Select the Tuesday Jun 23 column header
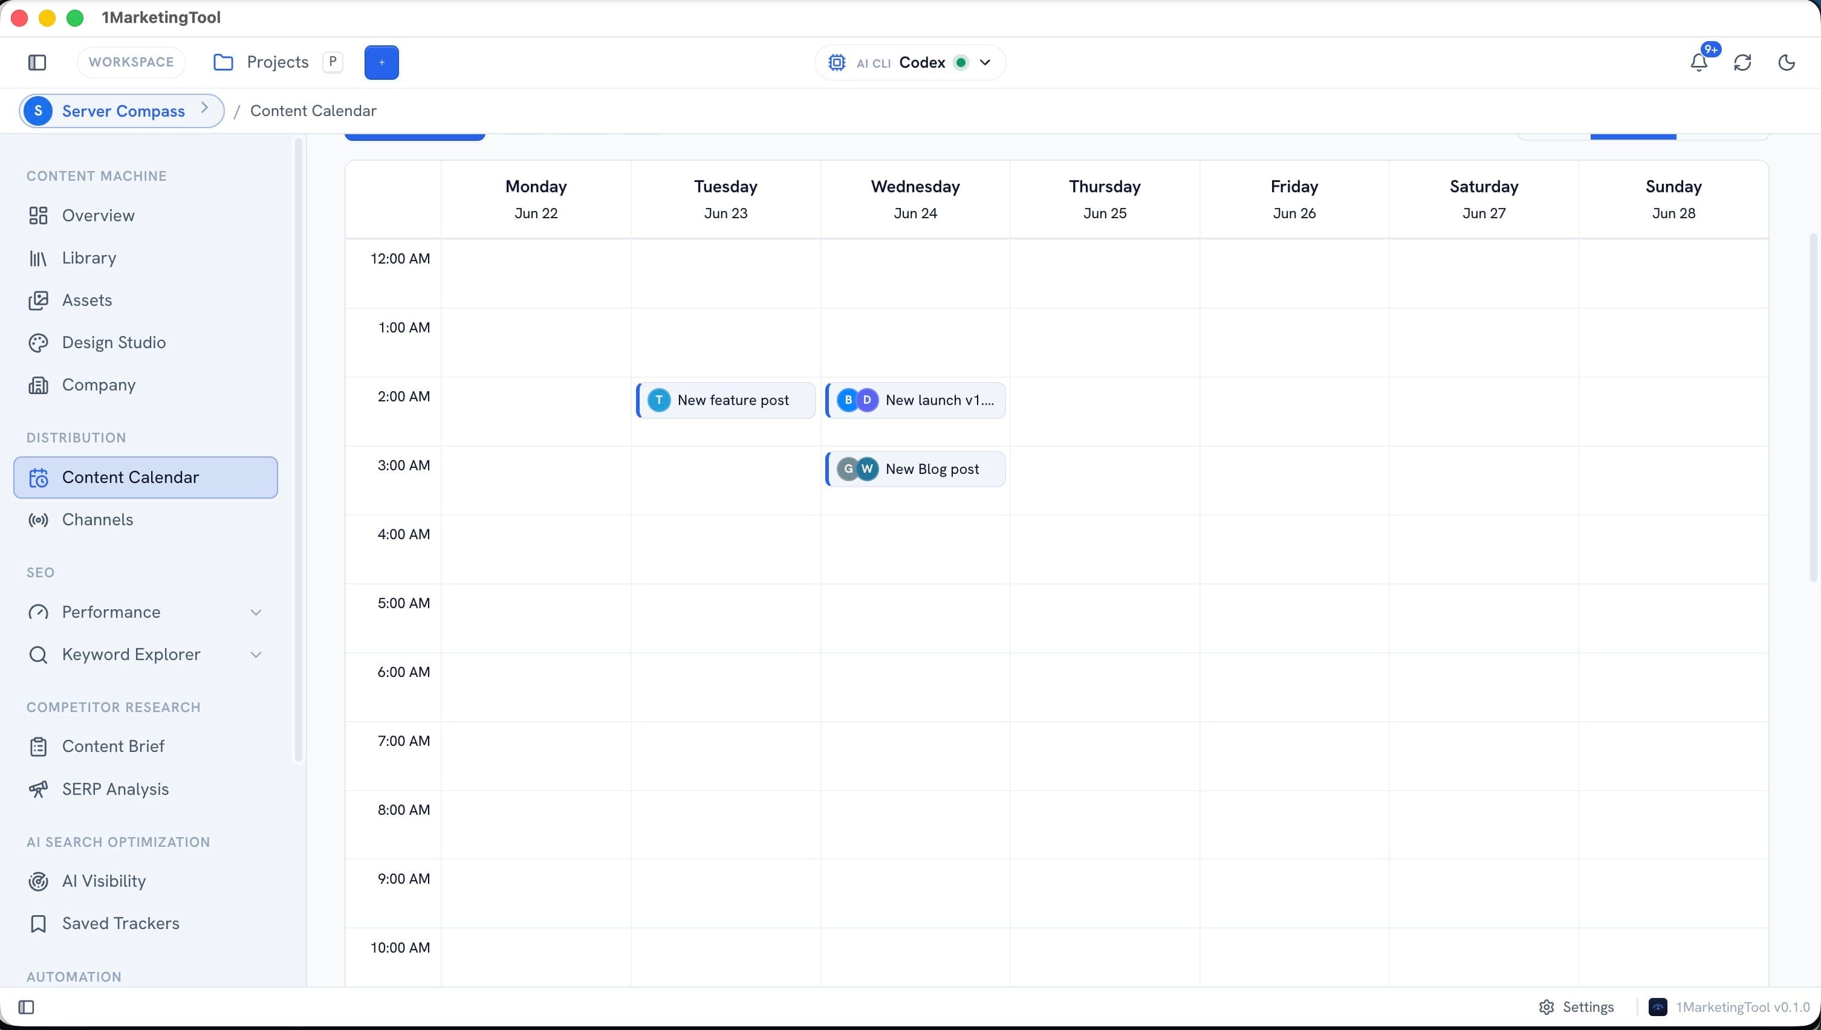This screenshot has height=1030, width=1821. (x=726, y=199)
